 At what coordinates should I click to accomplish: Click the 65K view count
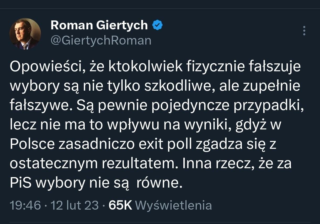(120, 205)
